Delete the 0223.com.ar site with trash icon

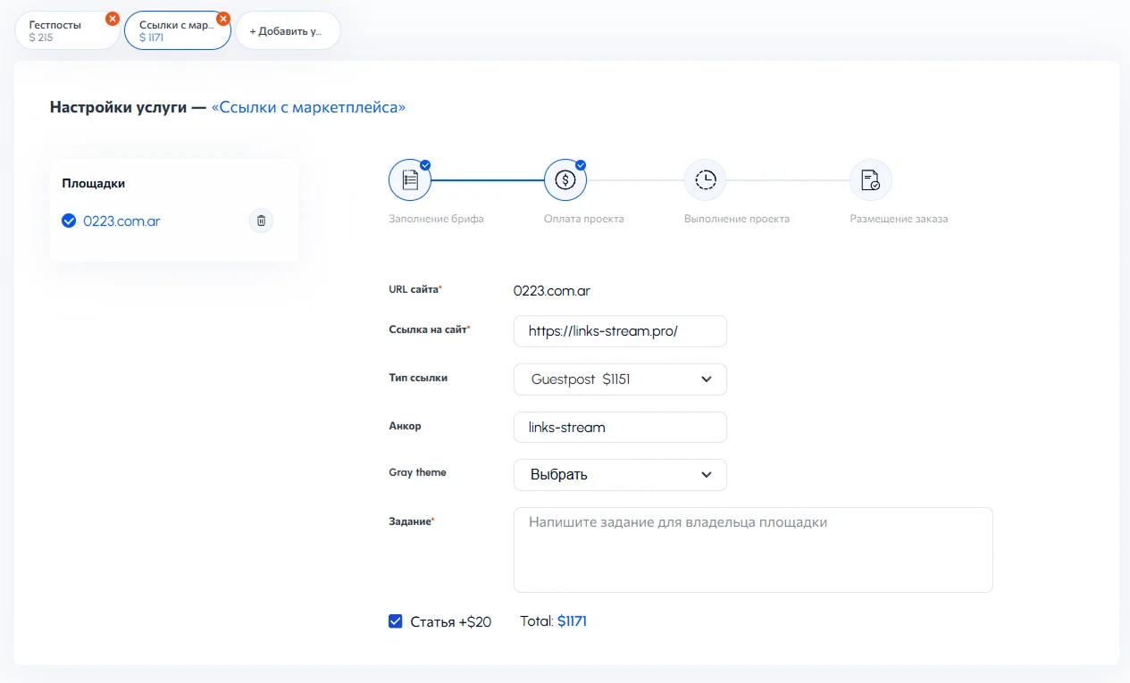pos(261,221)
